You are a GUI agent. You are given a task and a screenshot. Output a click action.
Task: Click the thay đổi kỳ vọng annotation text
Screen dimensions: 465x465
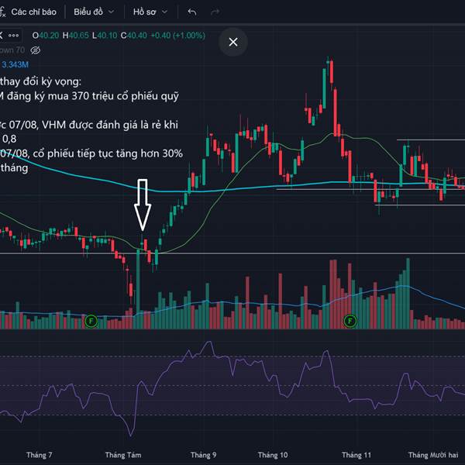(40, 81)
